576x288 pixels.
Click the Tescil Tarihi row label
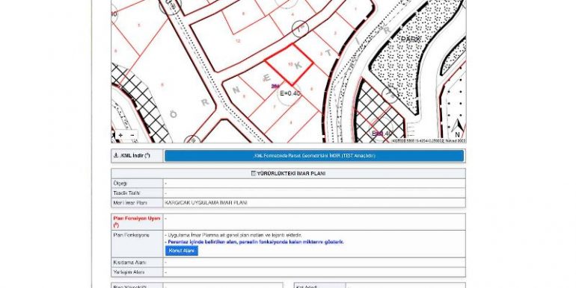(121, 193)
